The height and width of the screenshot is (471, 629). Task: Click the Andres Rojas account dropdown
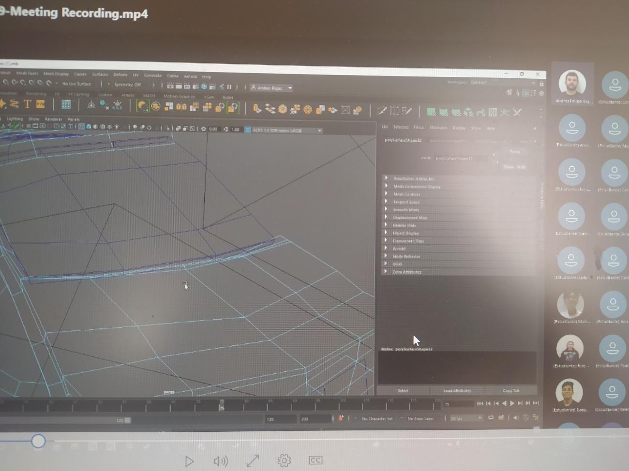(x=271, y=88)
